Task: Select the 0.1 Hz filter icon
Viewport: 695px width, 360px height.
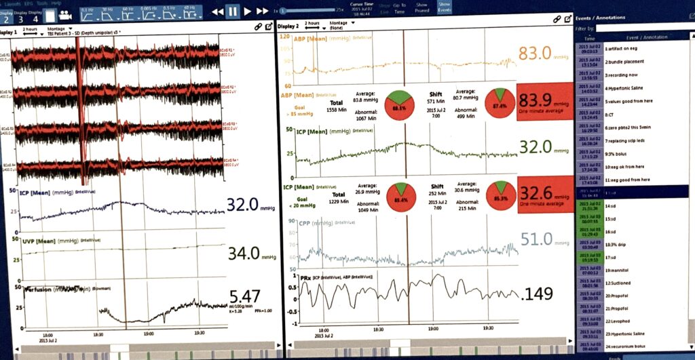Action: (x=88, y=14)
